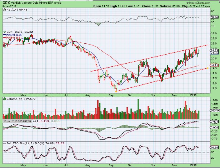Click the 76.88 tag on the stochastic axis
This screenshot has width=220, height=168.
click(x=214, y=147)
